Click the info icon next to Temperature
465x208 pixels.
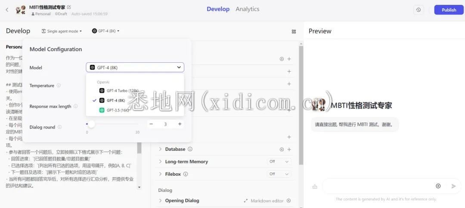pyautogui.click(x=59, y=86)
